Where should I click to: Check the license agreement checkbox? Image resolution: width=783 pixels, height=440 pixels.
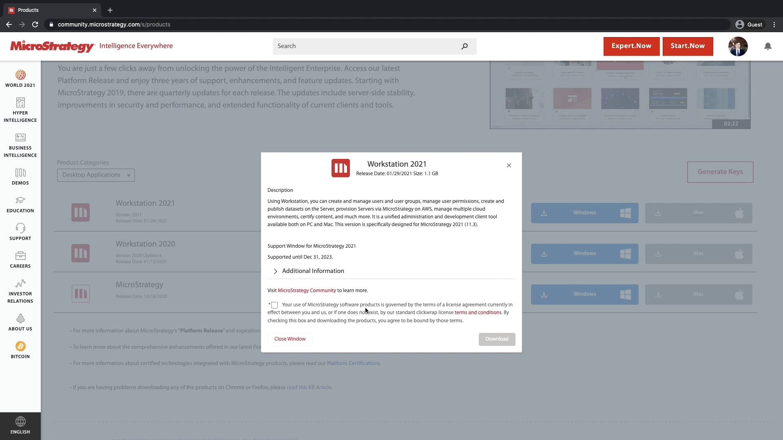(x=274, y=305)
